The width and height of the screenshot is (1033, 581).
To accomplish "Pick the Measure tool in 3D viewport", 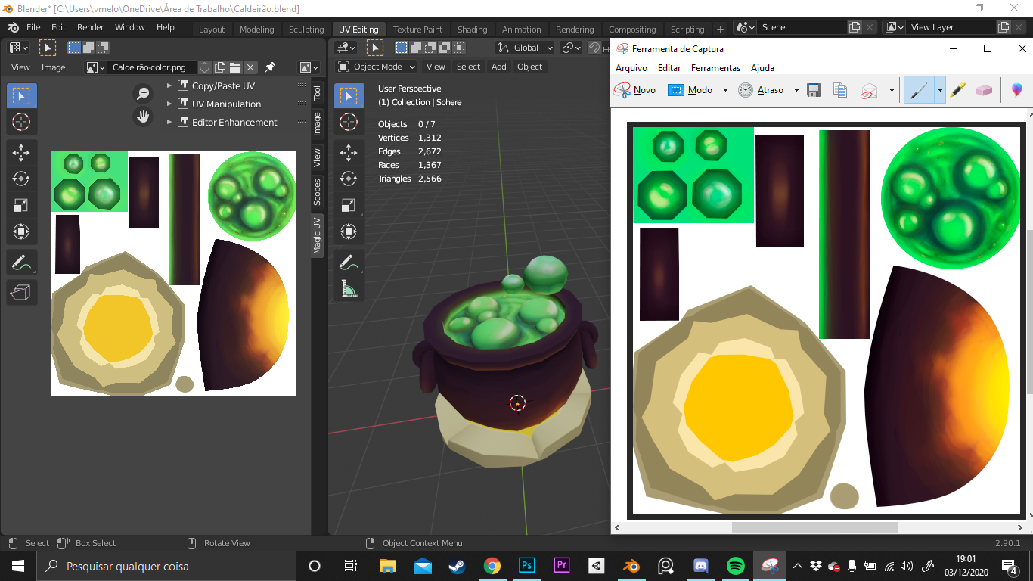I will pyautogui.click(x=349, y=289).
